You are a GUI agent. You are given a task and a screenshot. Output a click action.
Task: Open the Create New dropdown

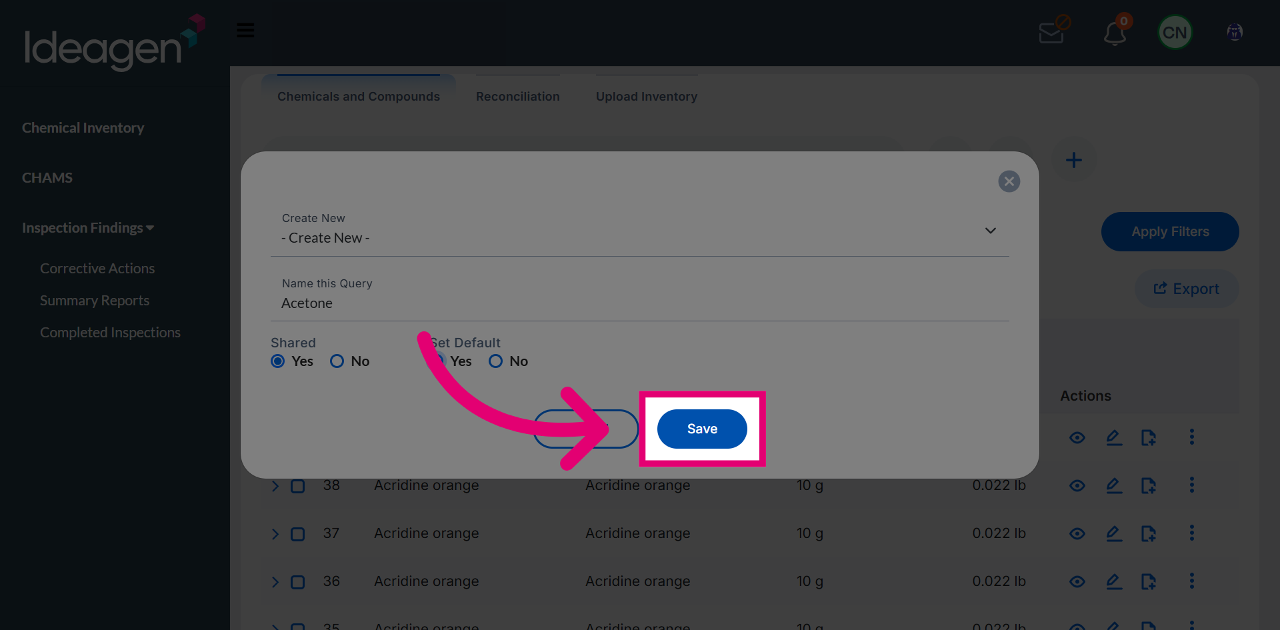[639, 231]
